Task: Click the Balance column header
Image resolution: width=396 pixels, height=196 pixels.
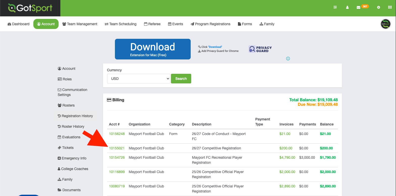Action: click(x=327, y=124)
